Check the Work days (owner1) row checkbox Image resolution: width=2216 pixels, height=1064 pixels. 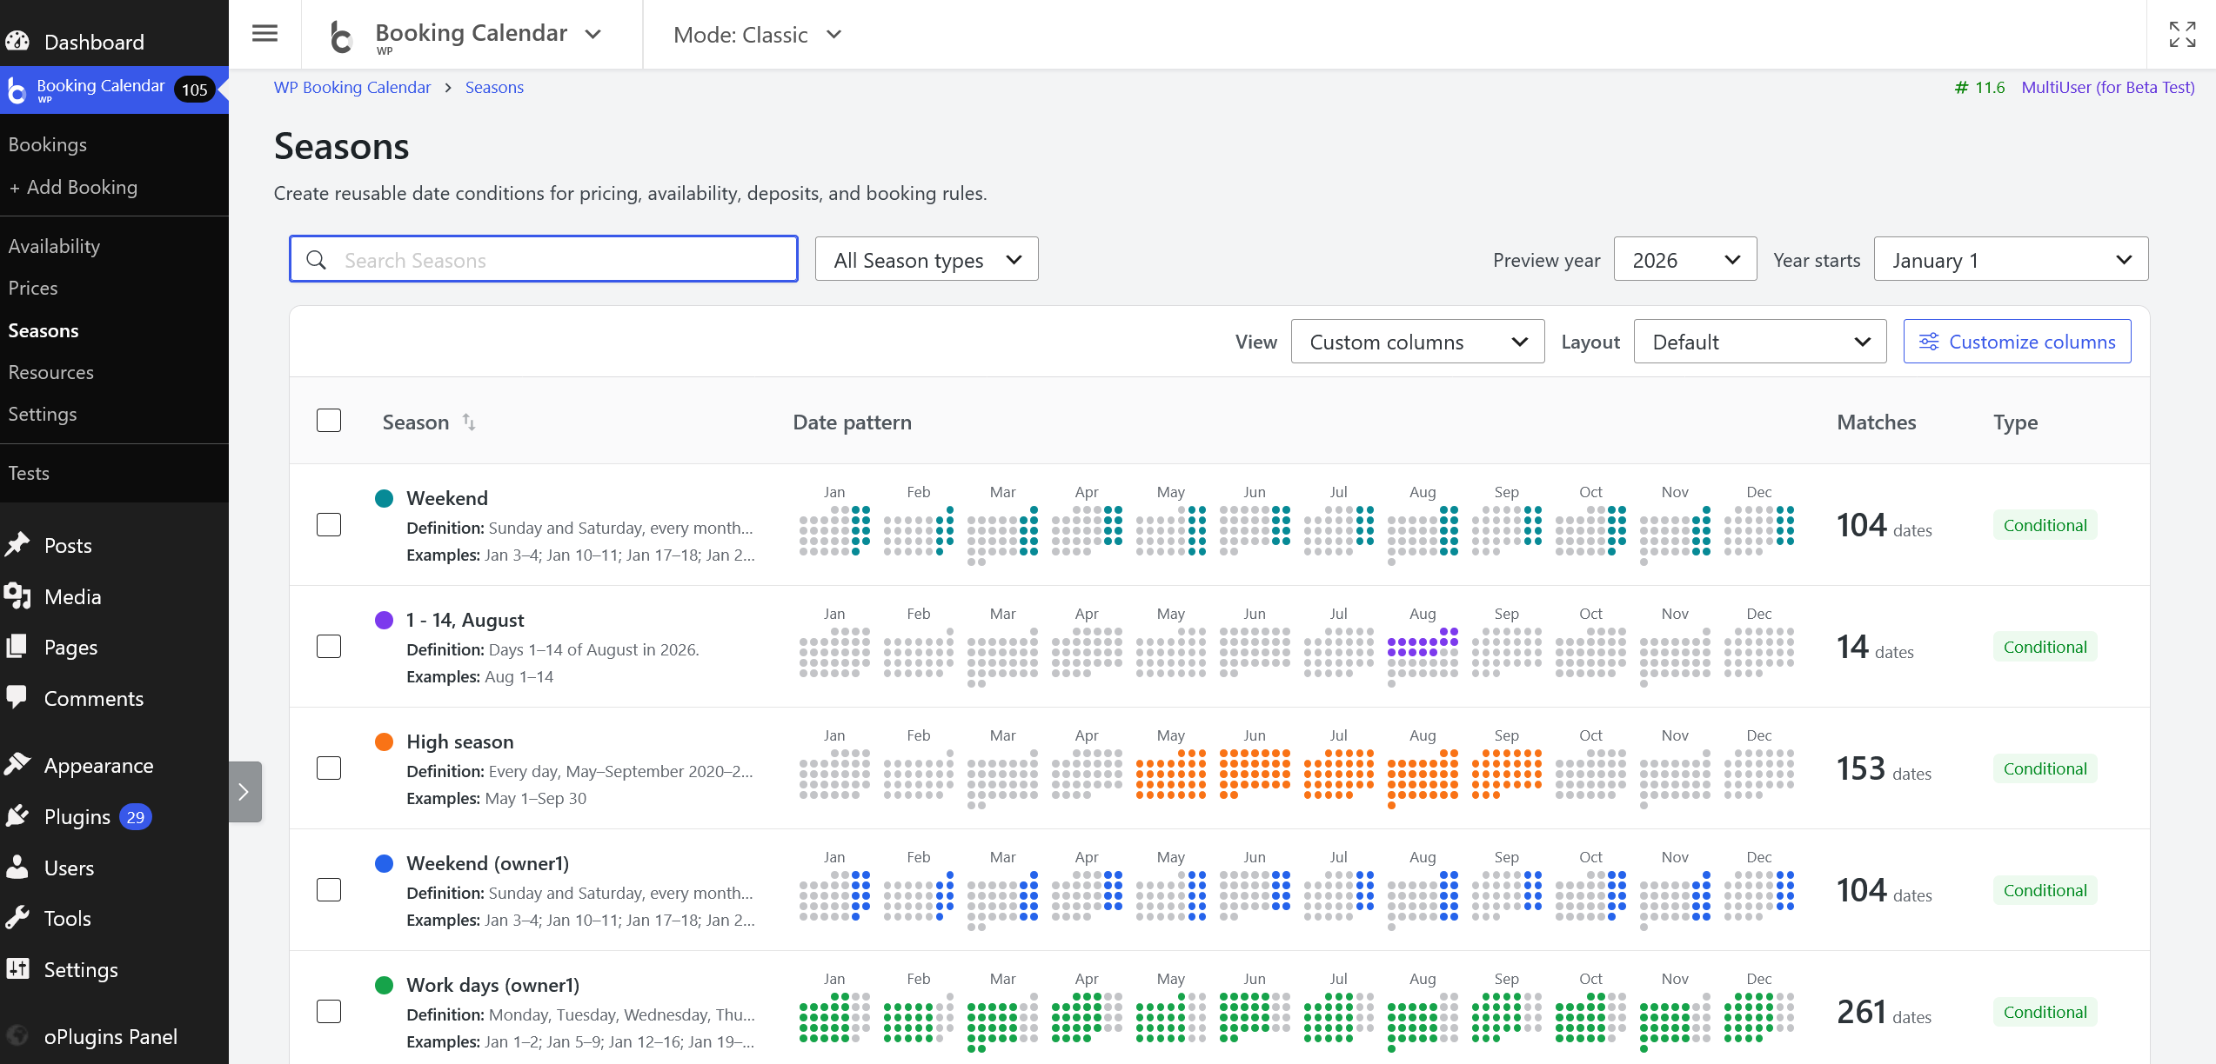click(329, 1012)
